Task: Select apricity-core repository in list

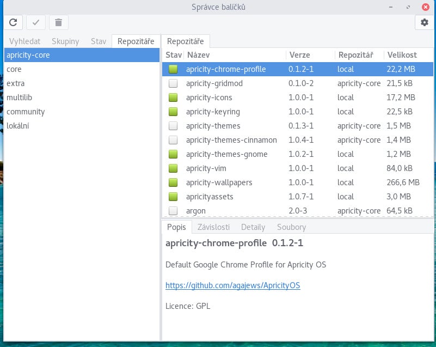Action: coord(82,55)
